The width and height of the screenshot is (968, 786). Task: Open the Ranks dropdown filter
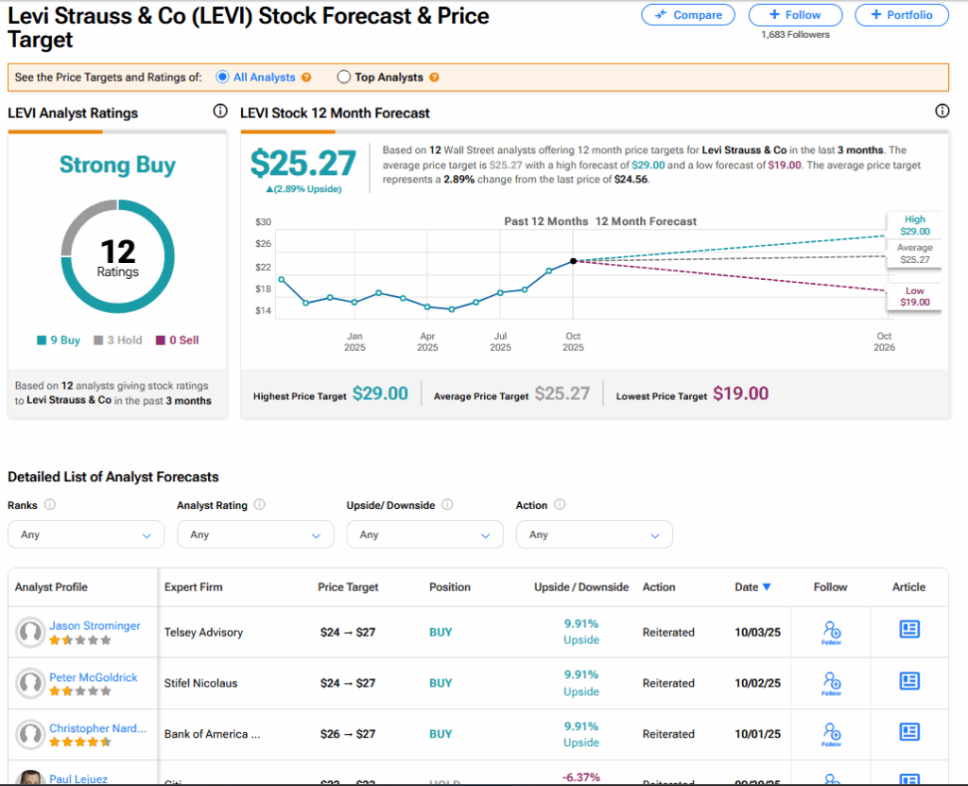[86, 534]
